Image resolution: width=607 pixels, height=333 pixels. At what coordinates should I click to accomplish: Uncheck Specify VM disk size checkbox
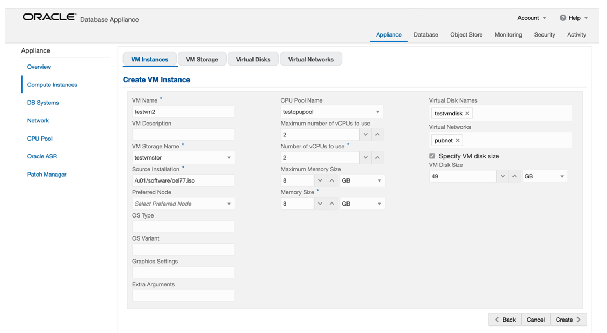click(x=432, y=156)
